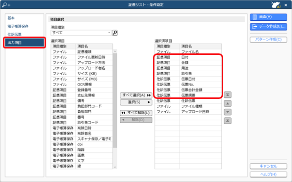The width and height of the screenshot is (292, 182).
Task: Select 備考 row
Action: tap(82, 101)
